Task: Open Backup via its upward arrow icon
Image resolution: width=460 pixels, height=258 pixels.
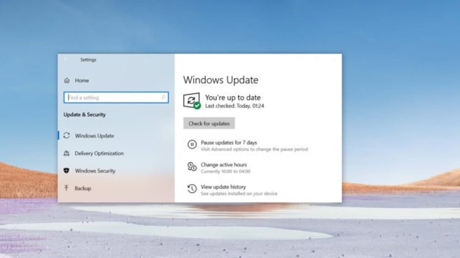Action: 66,188
